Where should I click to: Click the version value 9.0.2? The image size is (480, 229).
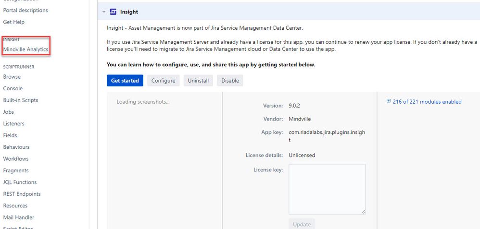click(x=294, y=106)
